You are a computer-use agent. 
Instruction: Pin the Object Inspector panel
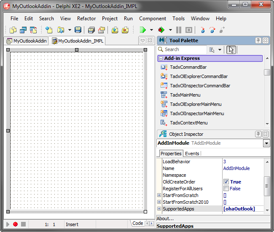258,134
